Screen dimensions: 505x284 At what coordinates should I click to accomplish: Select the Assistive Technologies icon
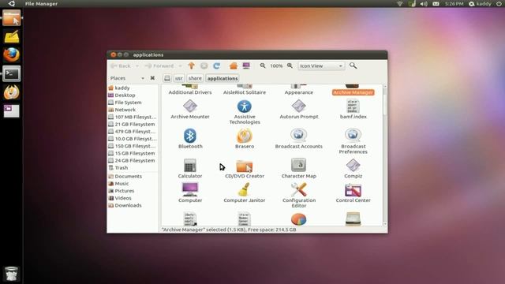[245, 106]
